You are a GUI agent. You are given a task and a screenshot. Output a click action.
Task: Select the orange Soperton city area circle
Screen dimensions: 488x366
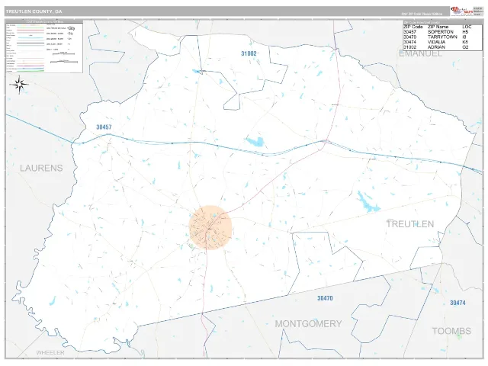tap(210, 227)
